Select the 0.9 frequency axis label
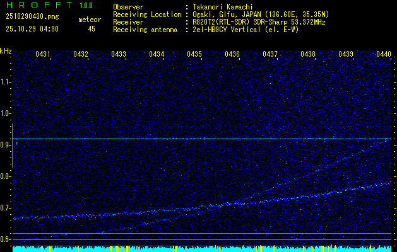The width and height of the screenshot is (397, 252). click(x=6, y=145)
